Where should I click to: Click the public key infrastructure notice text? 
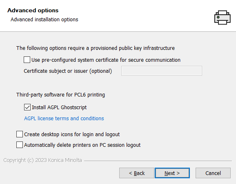[x=96, y=48]
